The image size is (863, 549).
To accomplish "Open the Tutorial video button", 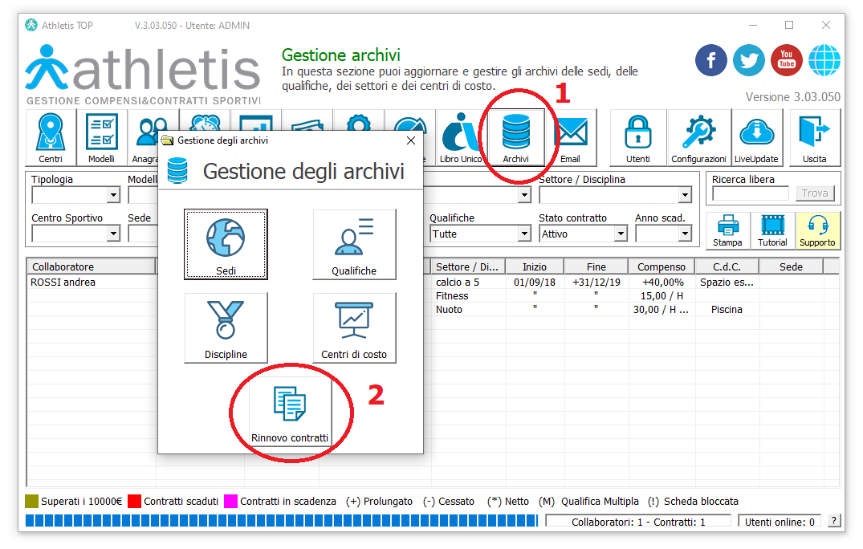I will (773, 231).
